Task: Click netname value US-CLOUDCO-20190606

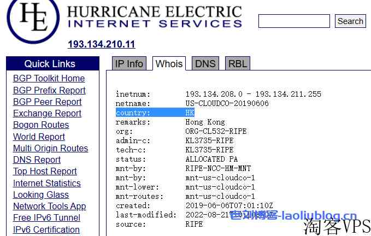Action: (227, 103)
